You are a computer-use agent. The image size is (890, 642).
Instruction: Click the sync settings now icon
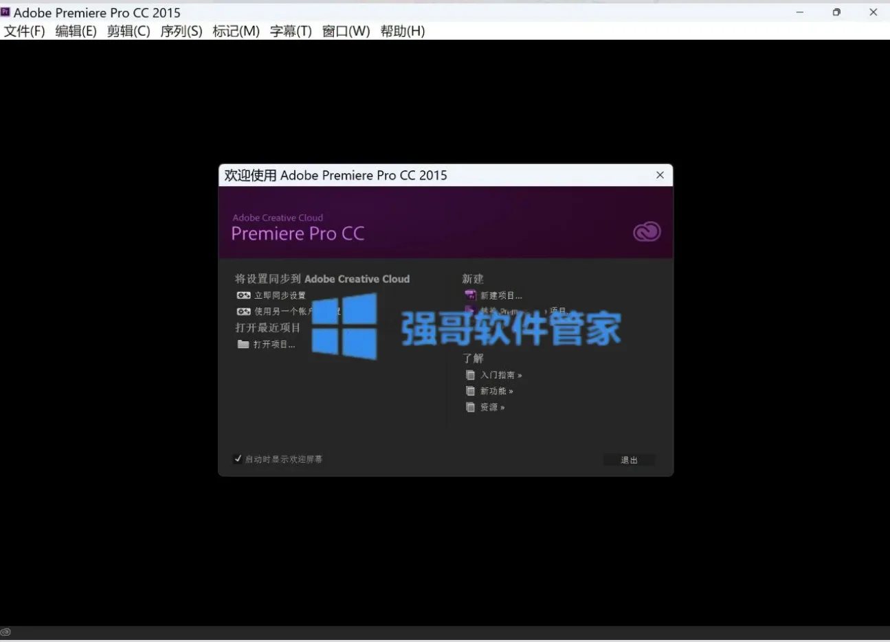[x=243, y=295]
